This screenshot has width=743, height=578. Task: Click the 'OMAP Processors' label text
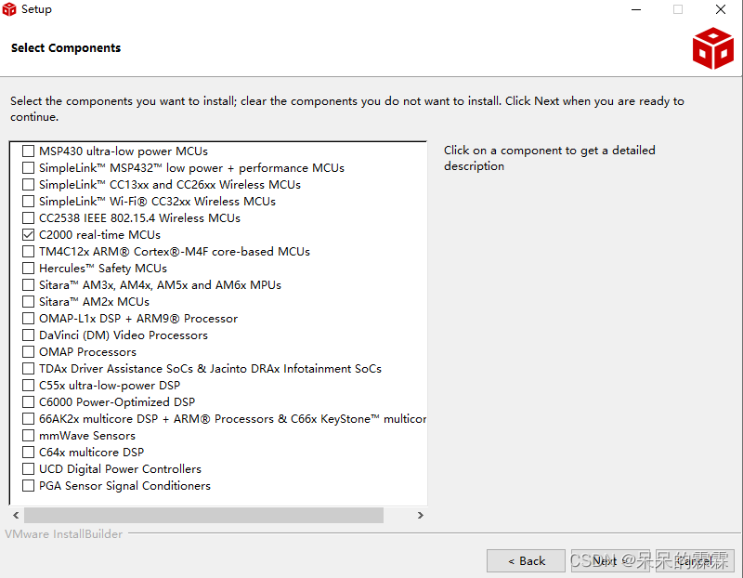point(87,352)
